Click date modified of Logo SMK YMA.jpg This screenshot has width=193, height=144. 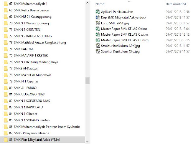(x=178, y=23)
